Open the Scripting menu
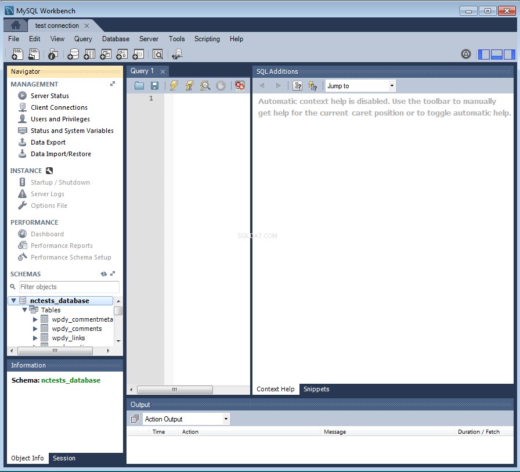 207,39
